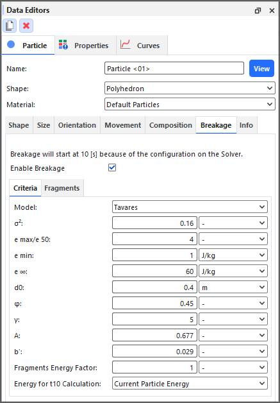This screenshot has height=403, width=280.
Task: Click the Fragments Energy Factor value field
Action: pyautogui.click(x=154, y=368)
